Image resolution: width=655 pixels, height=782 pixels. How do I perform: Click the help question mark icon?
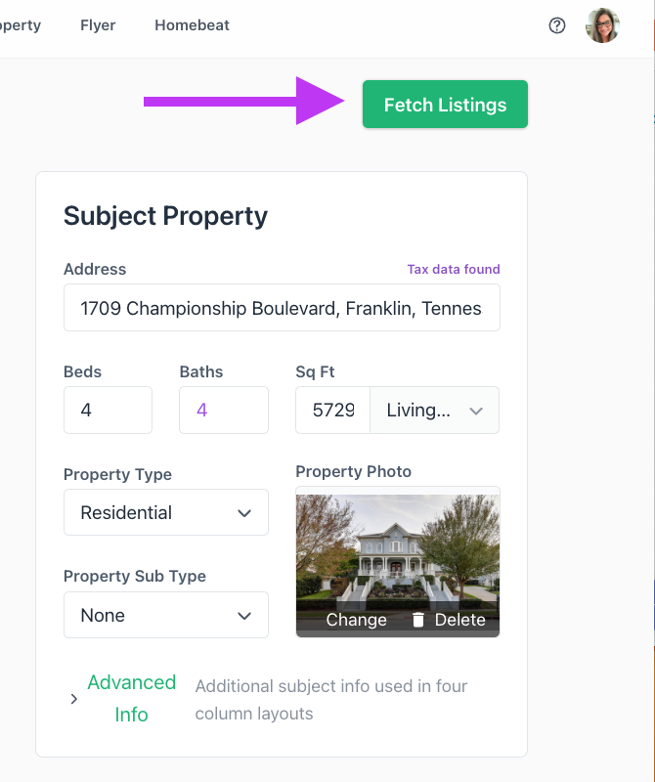(x=557, y=26)
